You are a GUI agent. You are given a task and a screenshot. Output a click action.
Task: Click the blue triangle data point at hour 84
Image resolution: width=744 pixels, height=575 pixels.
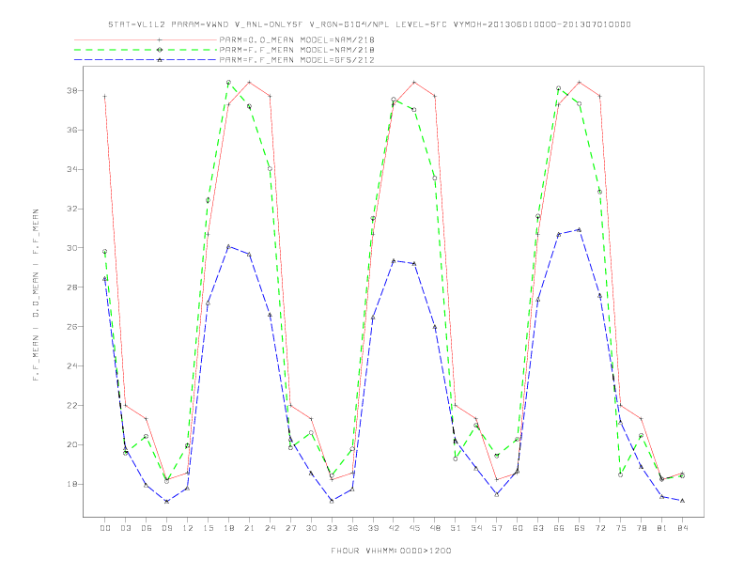(x=683, y=501)
